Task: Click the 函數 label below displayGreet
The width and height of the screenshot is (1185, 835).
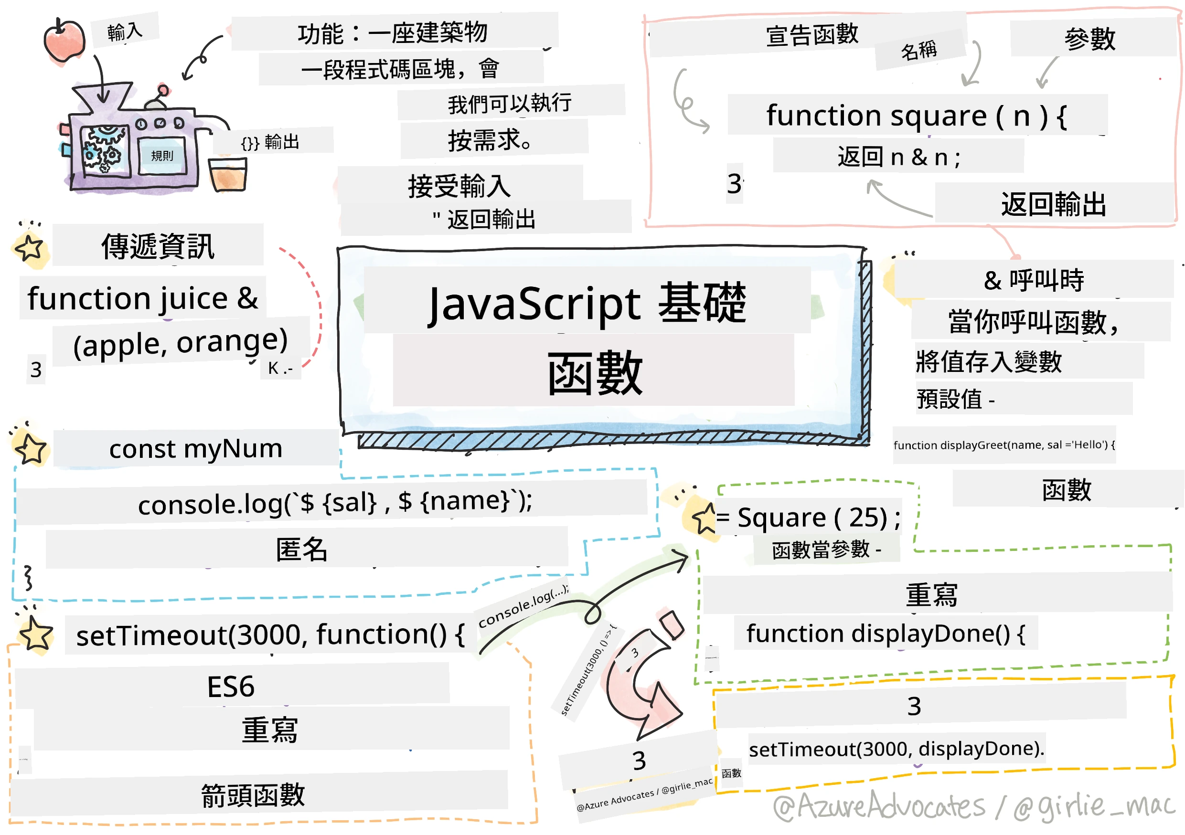Action: tap(1067, 489)
